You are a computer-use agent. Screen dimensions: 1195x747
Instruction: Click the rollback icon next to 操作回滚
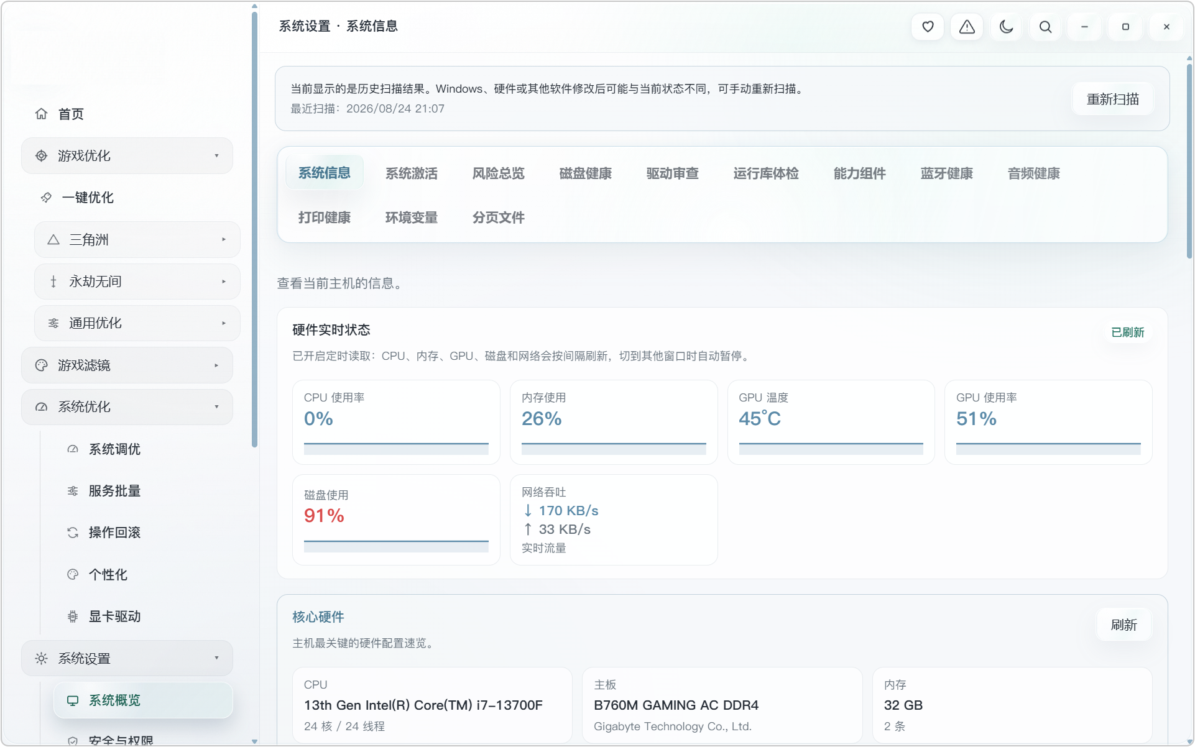click(x=73, y=533)
